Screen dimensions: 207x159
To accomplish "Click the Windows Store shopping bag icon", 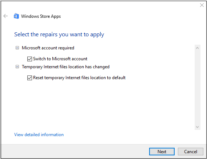I will tap(16, 16).
